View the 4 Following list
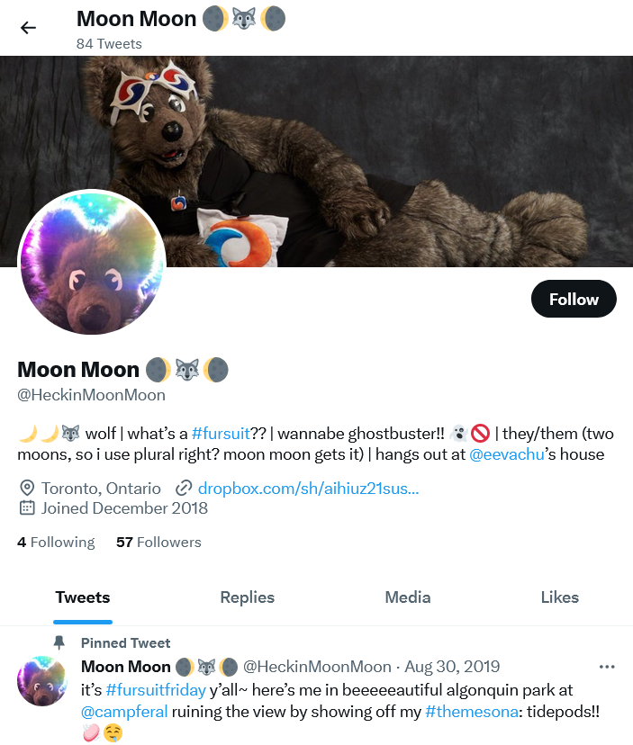 point(56,543)
